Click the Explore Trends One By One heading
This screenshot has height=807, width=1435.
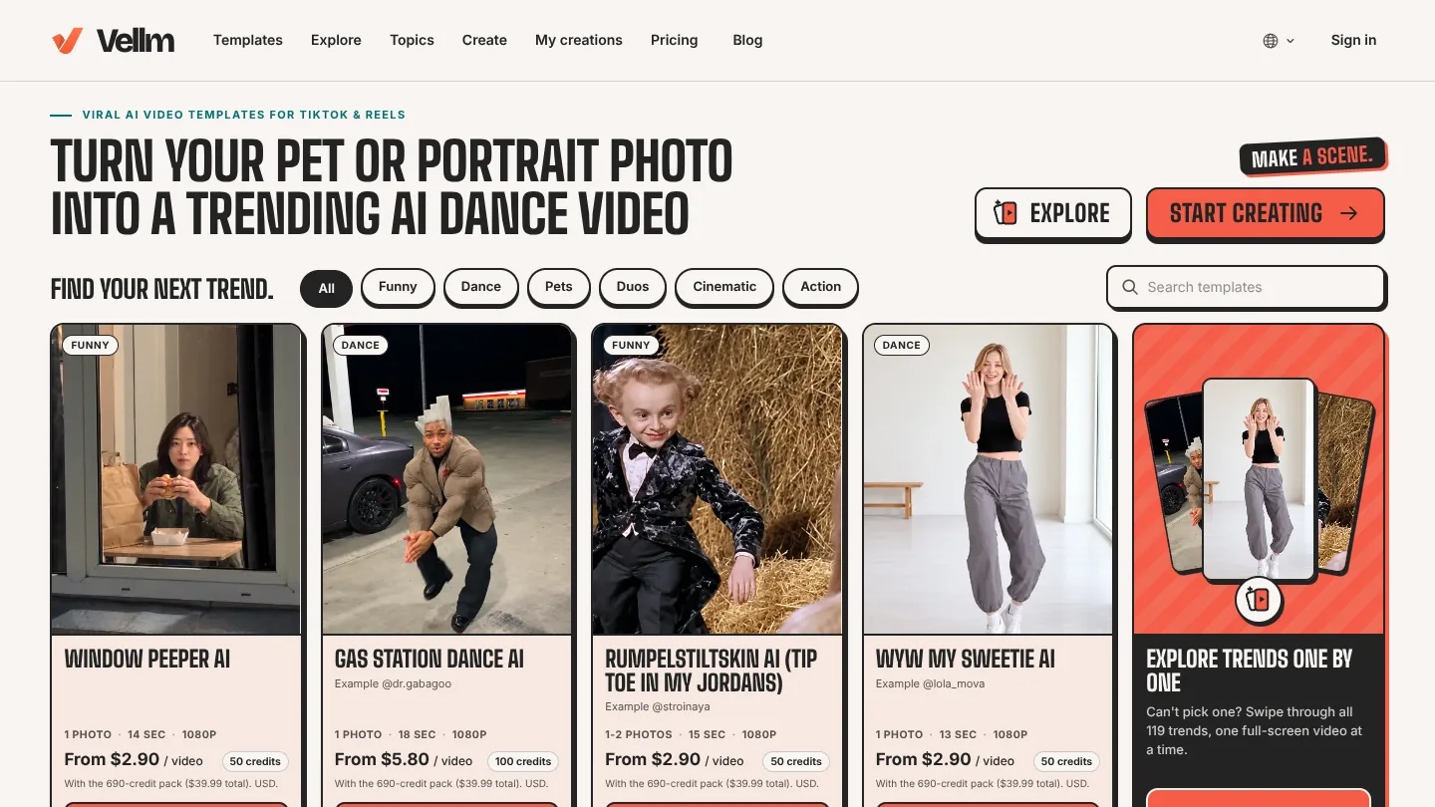coord(1250,671)
